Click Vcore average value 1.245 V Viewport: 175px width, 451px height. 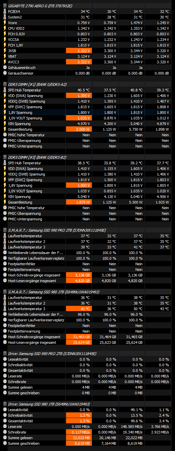point(163,23)
